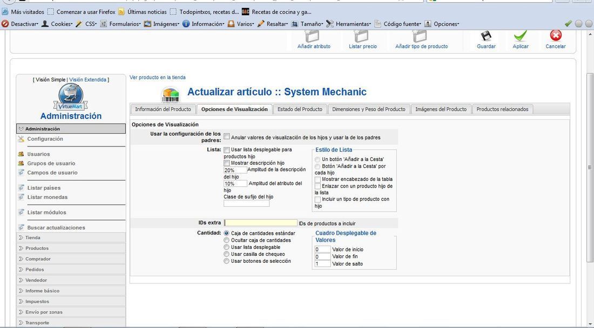
Task: Open Dimensiones y Peso del Producto tab
Action: (369, 109)
